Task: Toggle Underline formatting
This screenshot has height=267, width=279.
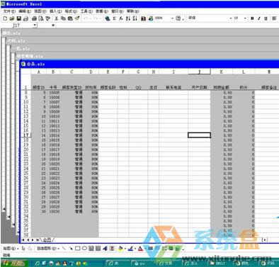Action: (x=266, y=18)
